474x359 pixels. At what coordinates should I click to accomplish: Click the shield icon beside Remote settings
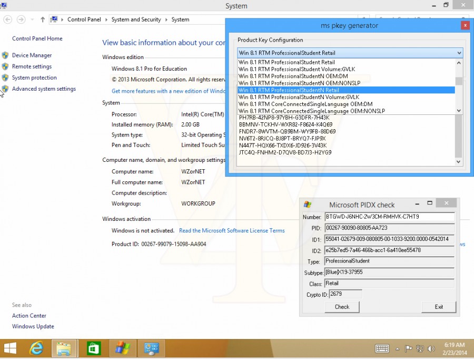(x=5, y=66)
